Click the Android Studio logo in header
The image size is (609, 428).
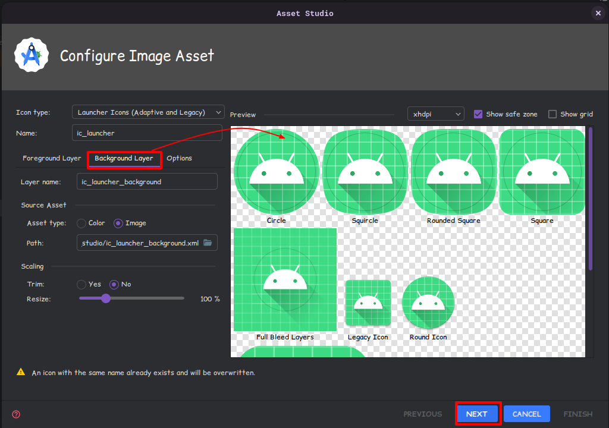(31, 55)
